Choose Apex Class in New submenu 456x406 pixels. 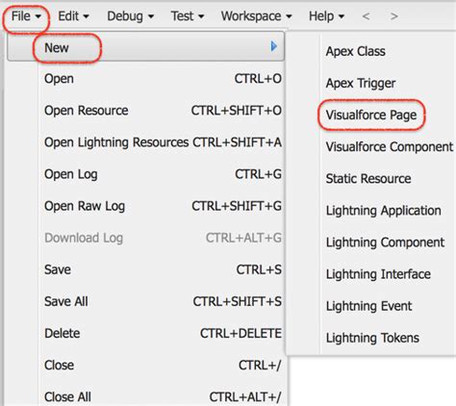(x=356, y=51)
